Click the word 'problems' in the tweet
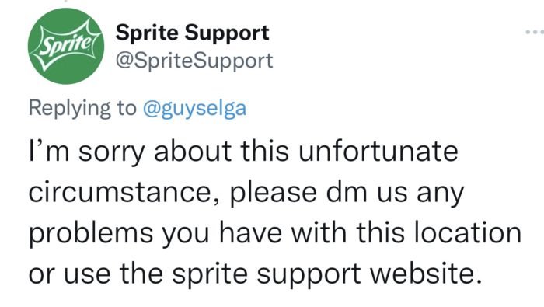 [91, 234]
